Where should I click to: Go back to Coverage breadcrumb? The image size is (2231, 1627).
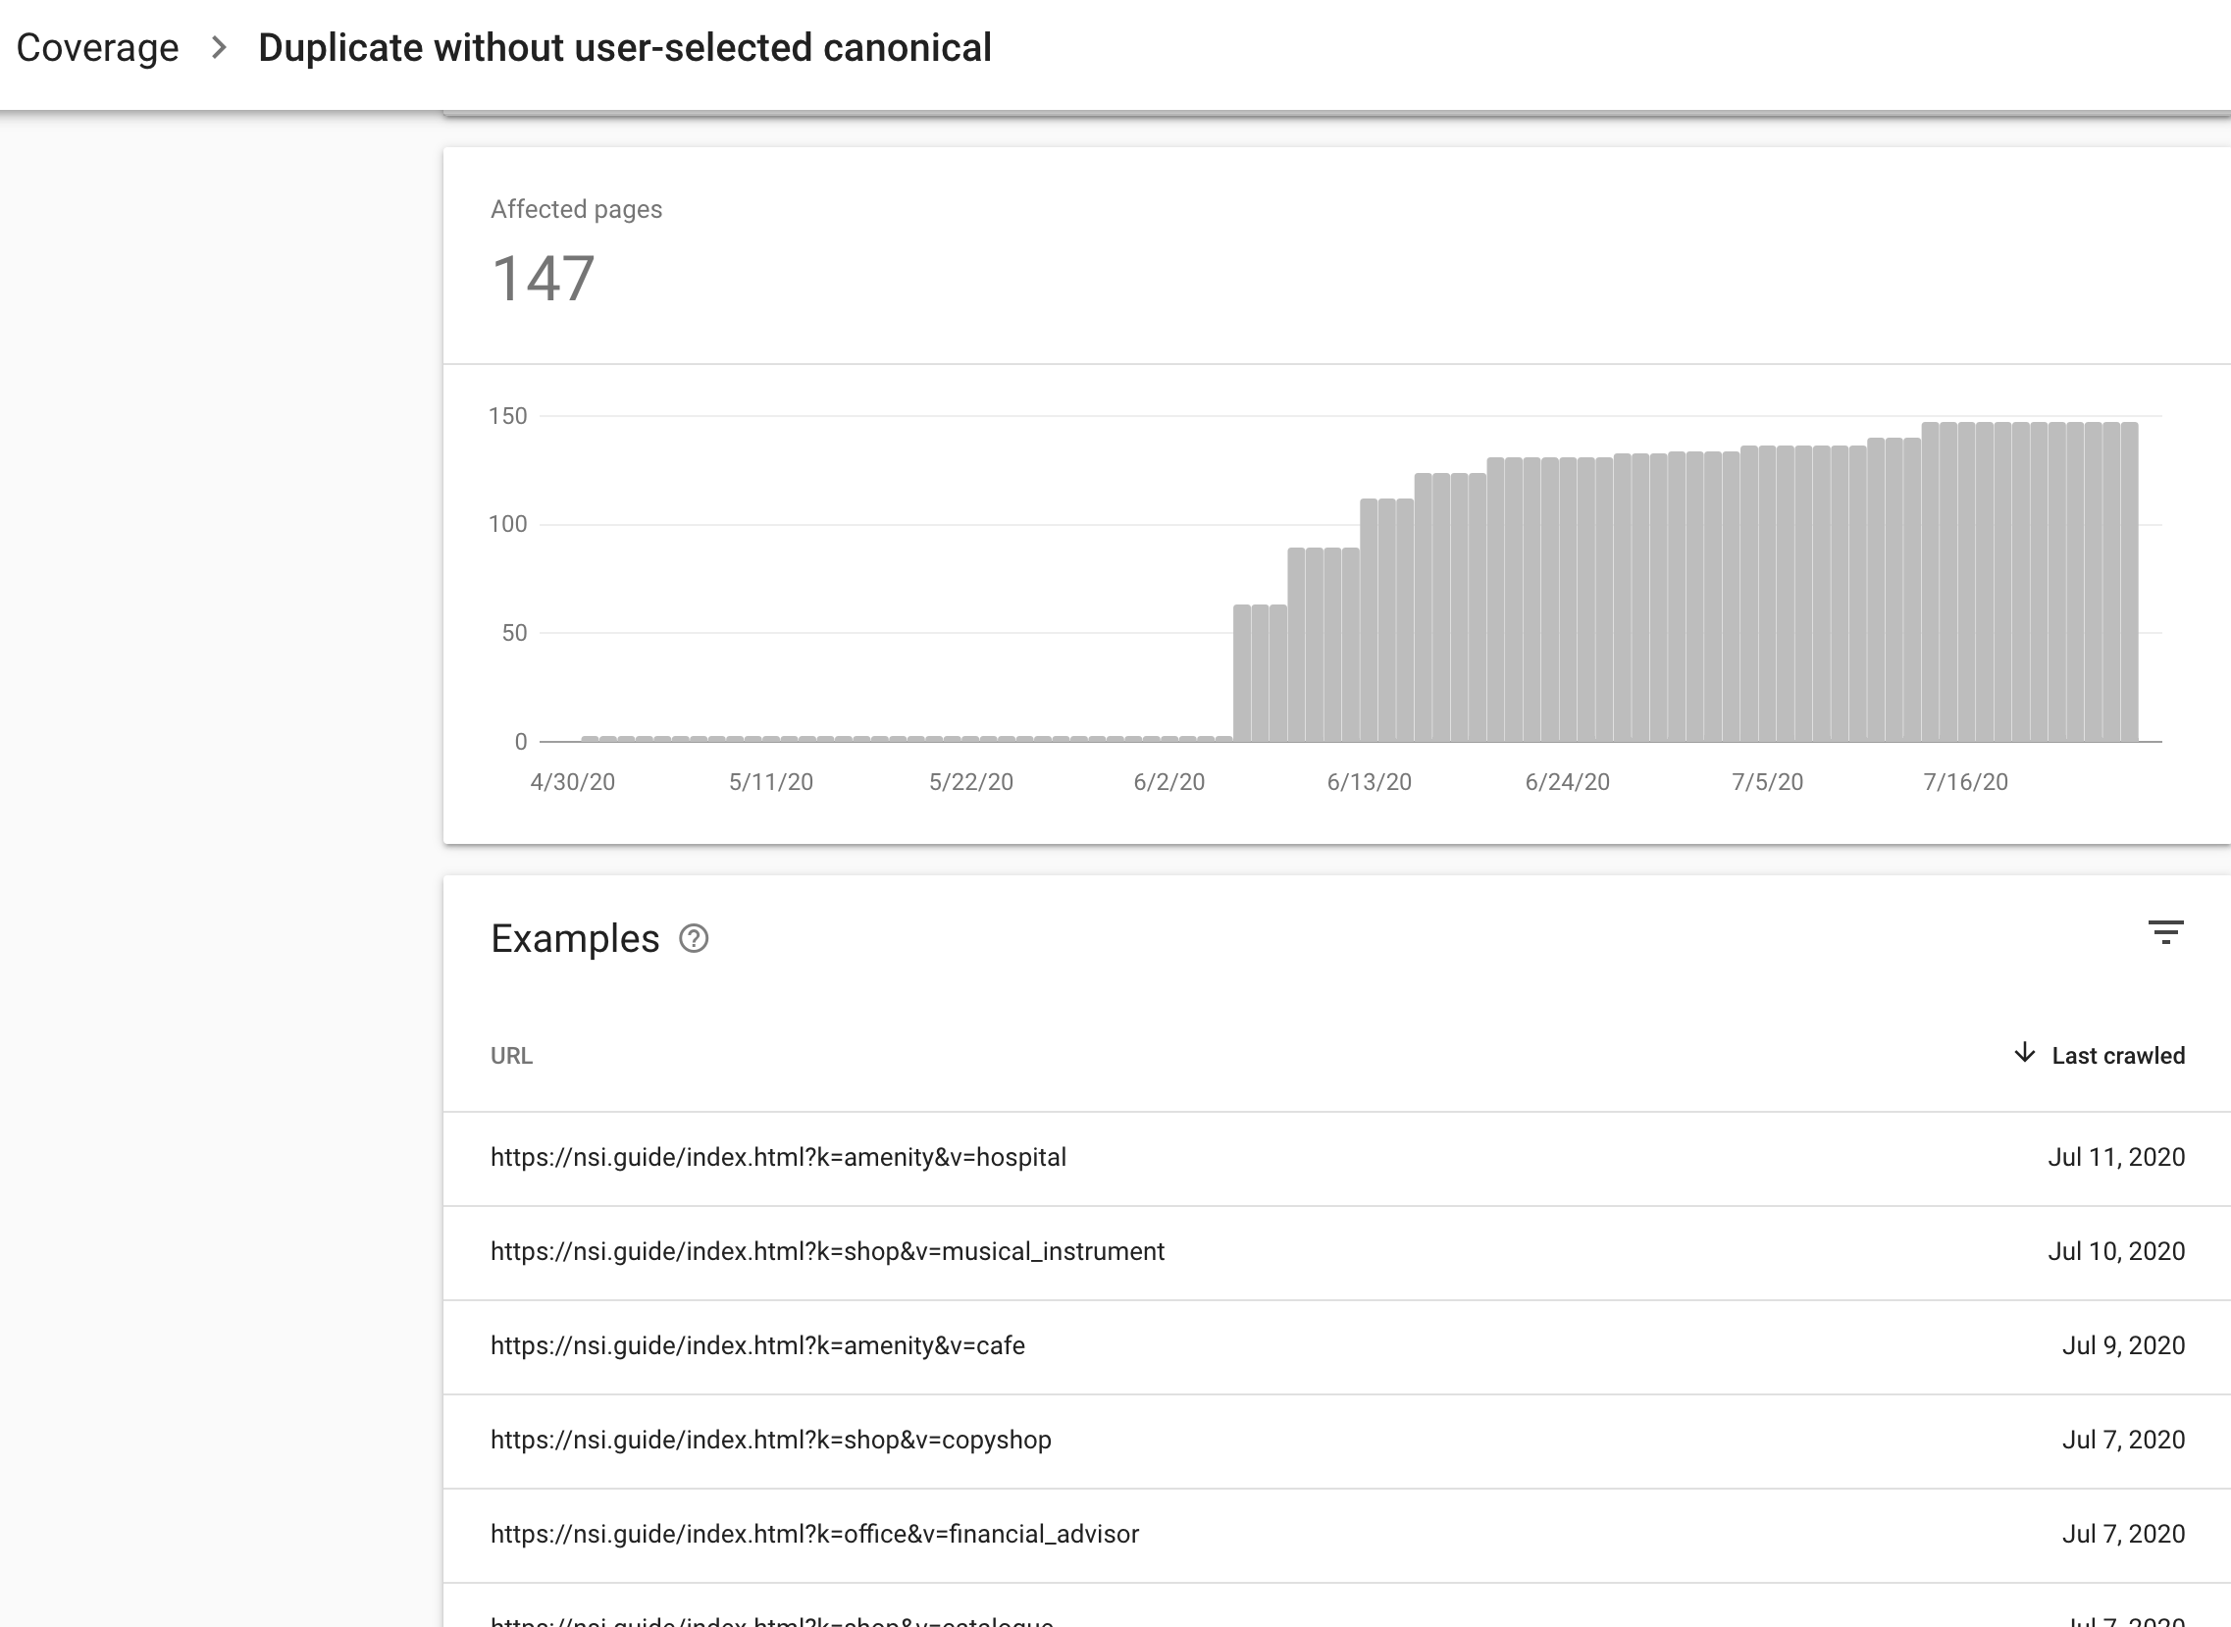[97, 47]
